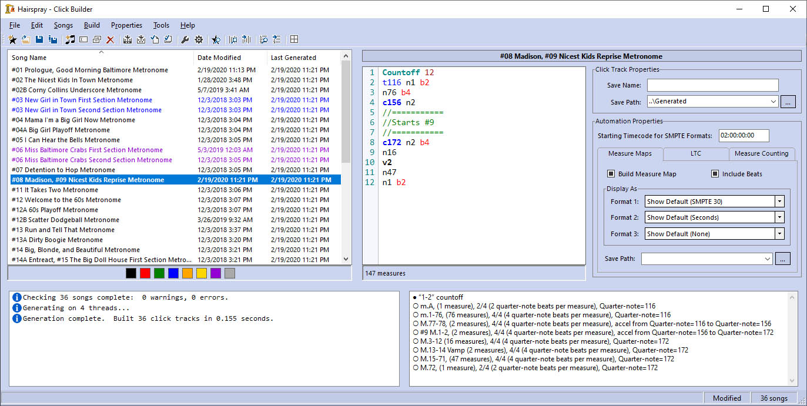The width and height of the screenshot is (807, 406).
Task: Open the Edit menu
Action: click(37, 25)
